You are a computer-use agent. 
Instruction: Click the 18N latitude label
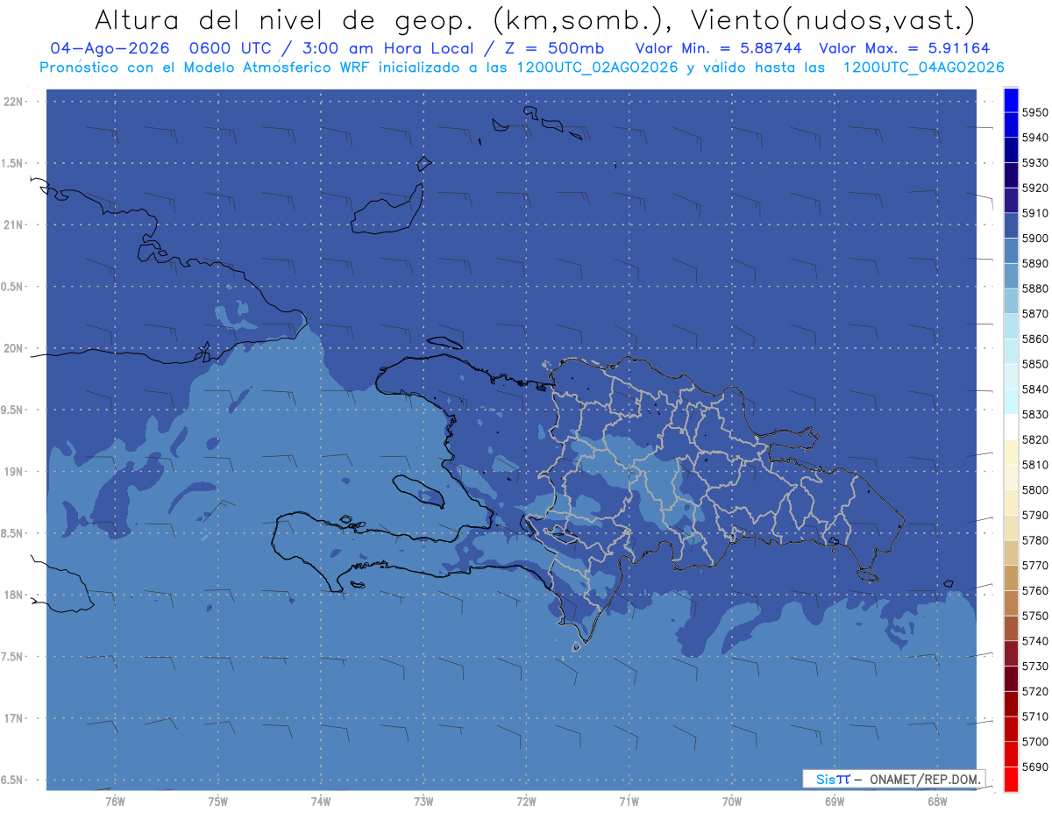pos(15,595)
